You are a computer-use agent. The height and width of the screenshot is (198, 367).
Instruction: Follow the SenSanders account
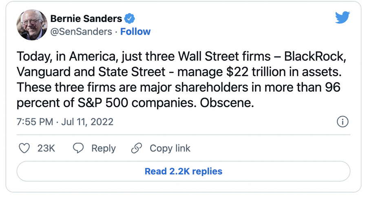tap(135, 32)
